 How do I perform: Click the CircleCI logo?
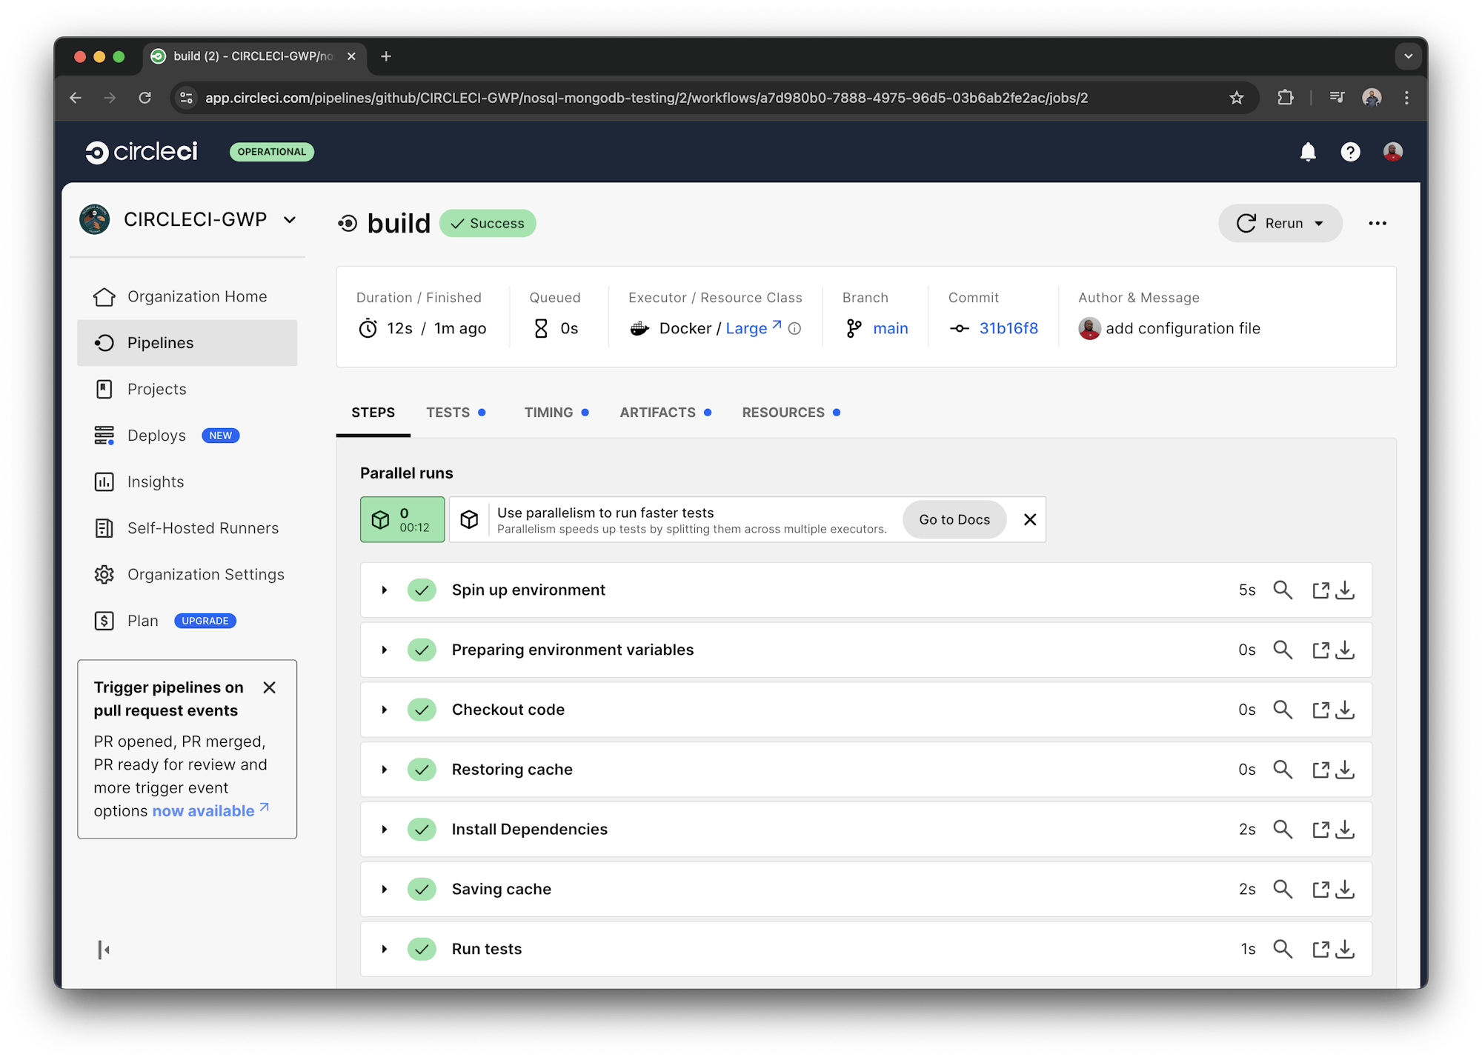142,151
